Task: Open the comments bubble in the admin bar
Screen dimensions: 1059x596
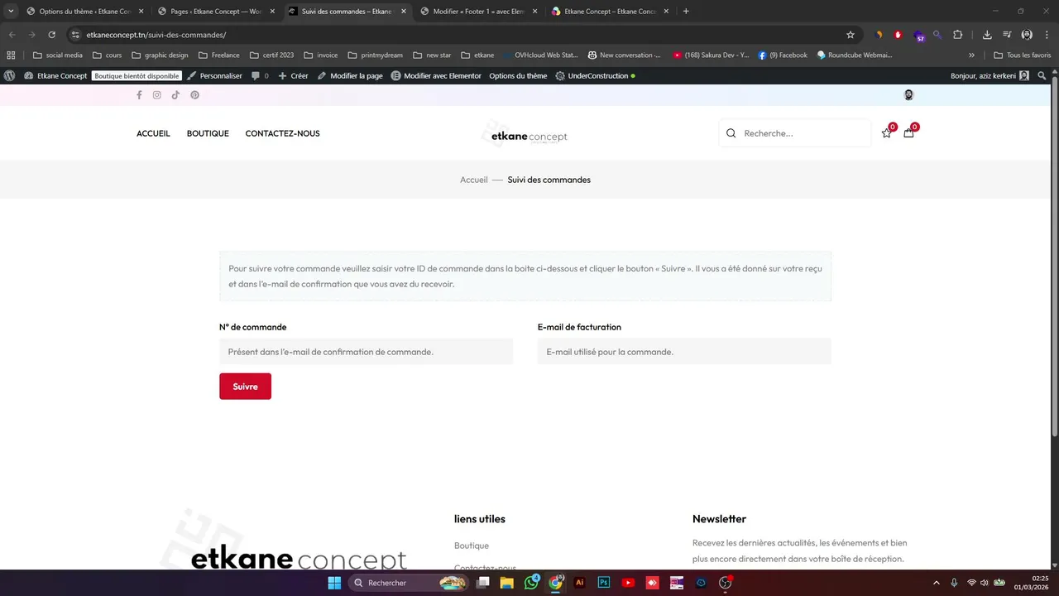Action: (260, 75)
